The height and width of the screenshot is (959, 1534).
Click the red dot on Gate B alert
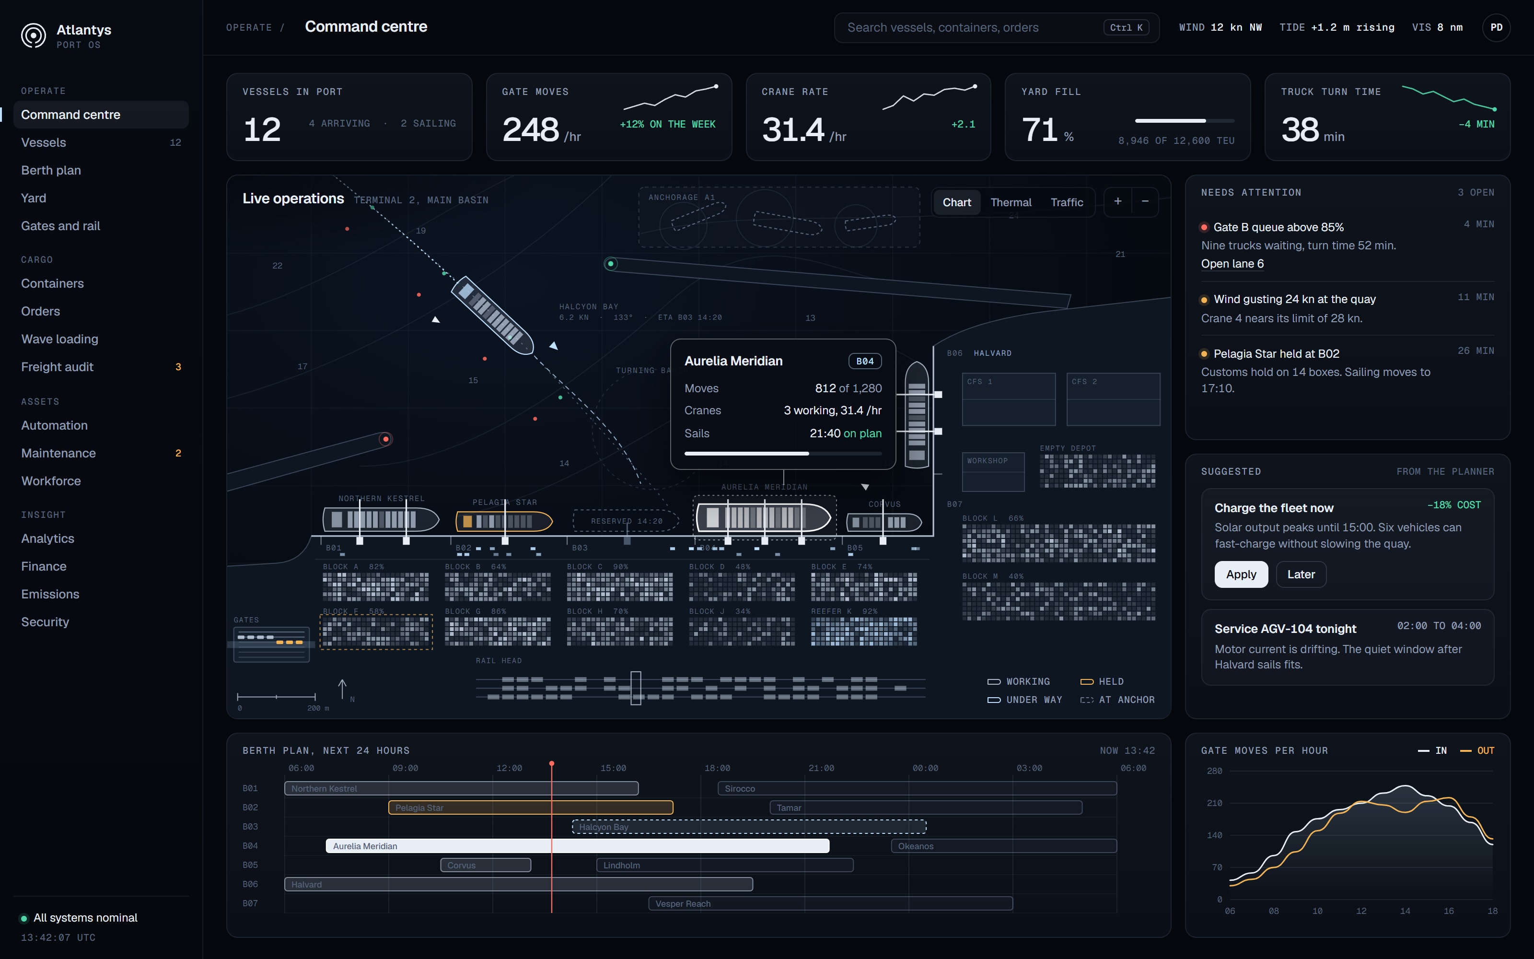tap(1204, 227)
